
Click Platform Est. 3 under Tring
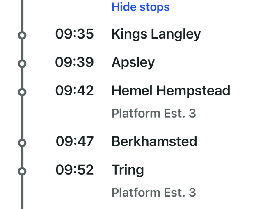coord(153,193)
